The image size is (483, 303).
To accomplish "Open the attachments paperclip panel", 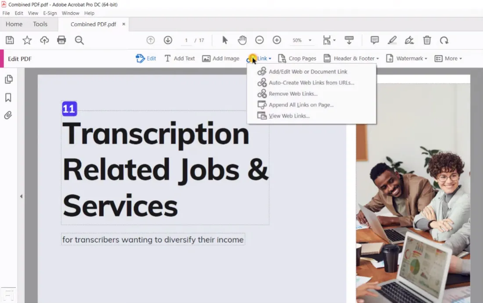I will coord(8,115).
